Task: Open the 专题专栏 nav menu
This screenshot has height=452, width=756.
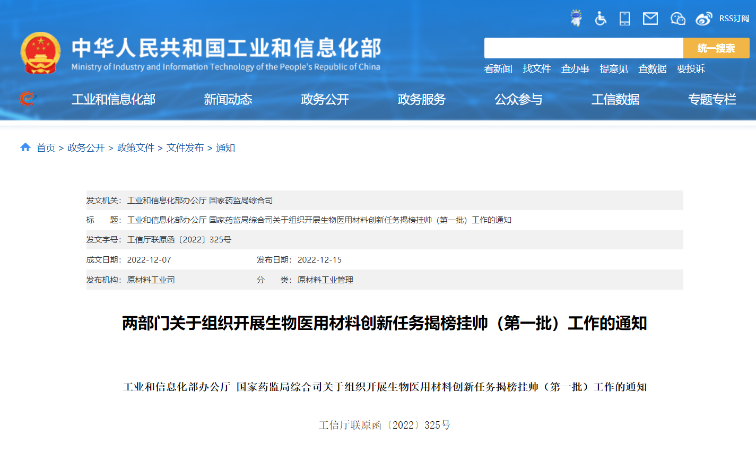Action: (x=712, y=99)
